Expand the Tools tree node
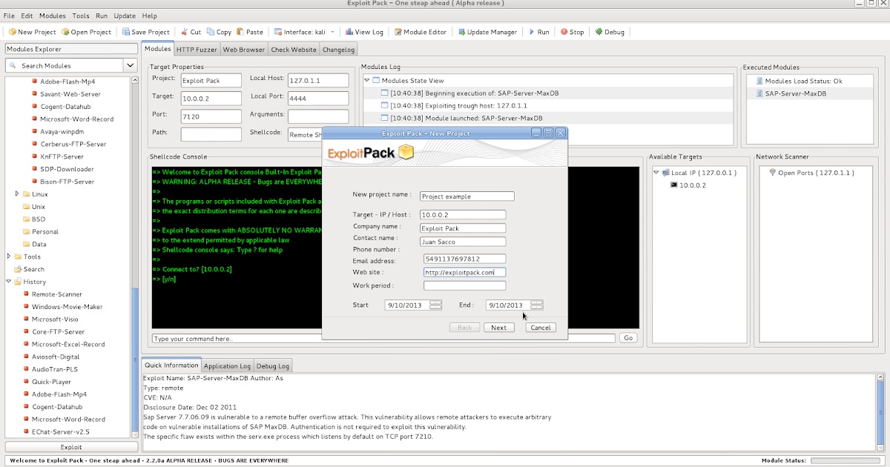 tap(8, 256)
